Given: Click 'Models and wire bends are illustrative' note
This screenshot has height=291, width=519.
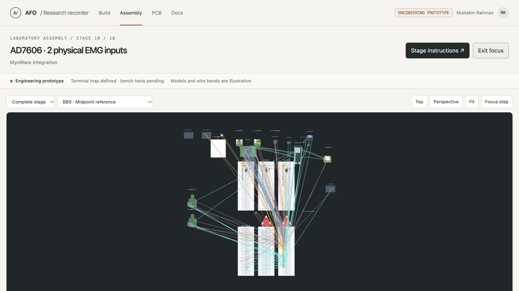Looking at the screenshot, I should click(x=211, y=81).
